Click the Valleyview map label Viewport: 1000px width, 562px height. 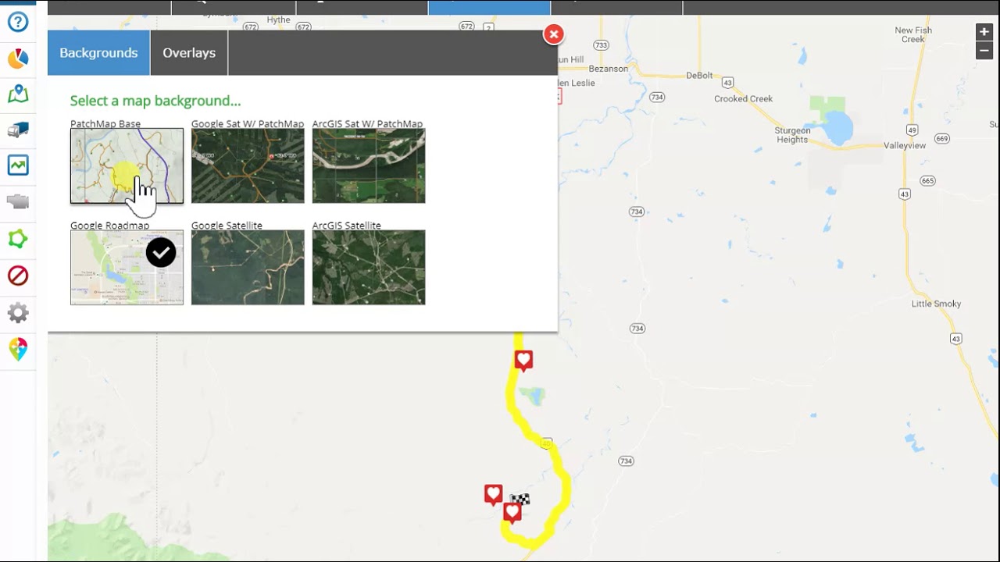pos(905,146)
